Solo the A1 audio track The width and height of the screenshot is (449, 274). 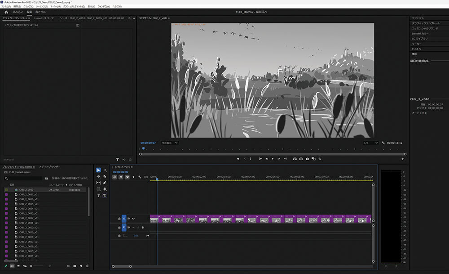(138, 228)
